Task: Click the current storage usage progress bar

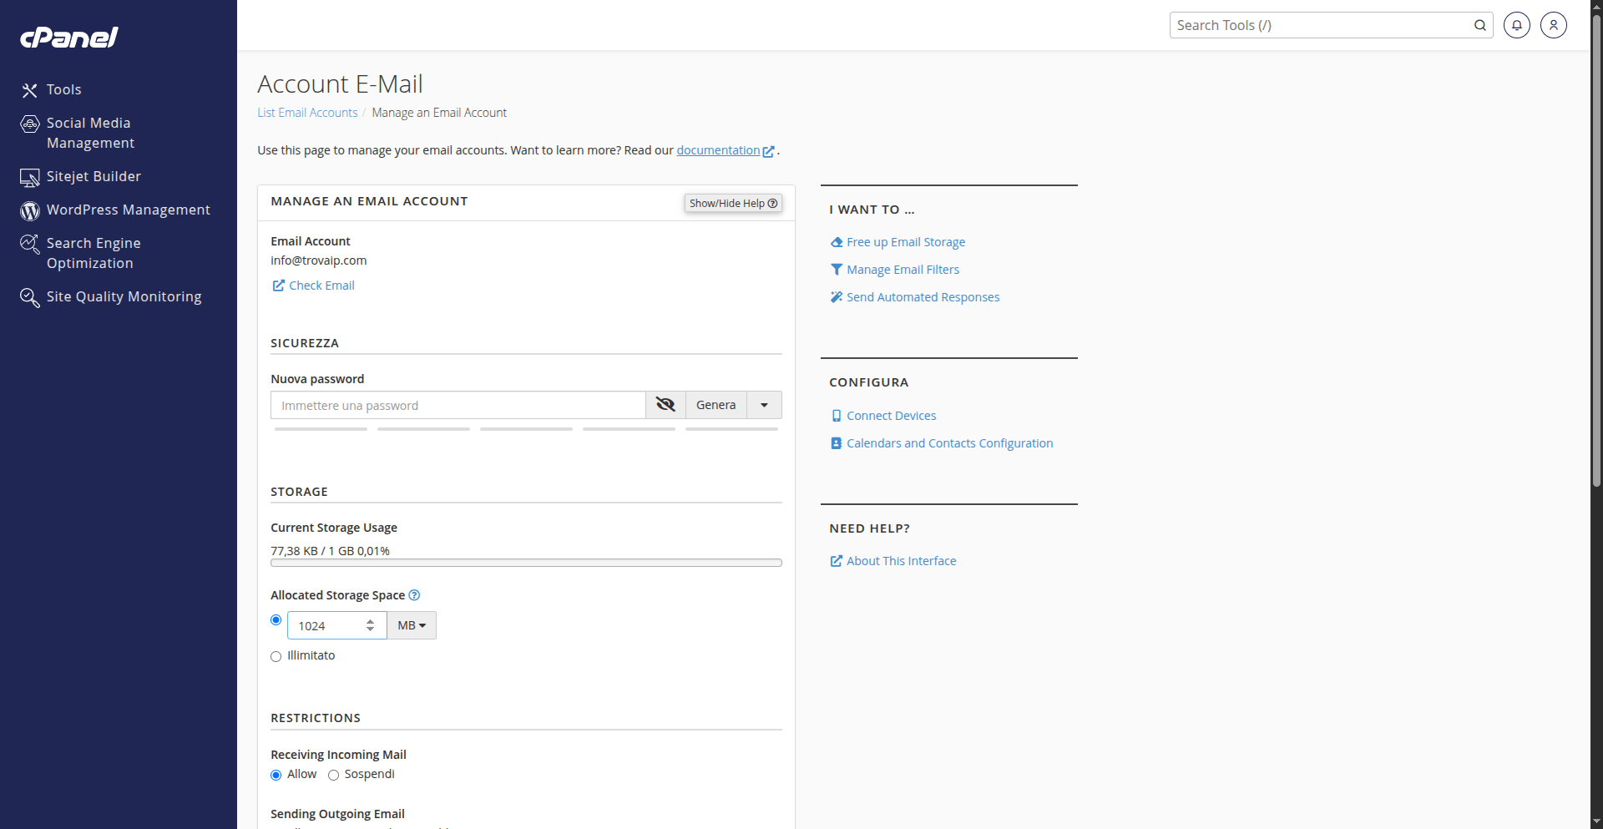Action: click(526, 564)
